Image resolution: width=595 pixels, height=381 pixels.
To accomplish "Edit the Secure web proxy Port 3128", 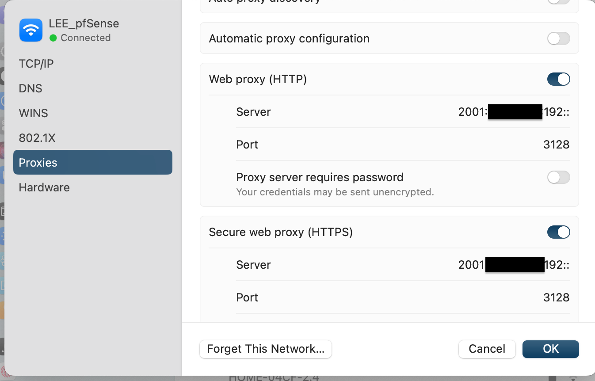I will click(x=556, y=297).
